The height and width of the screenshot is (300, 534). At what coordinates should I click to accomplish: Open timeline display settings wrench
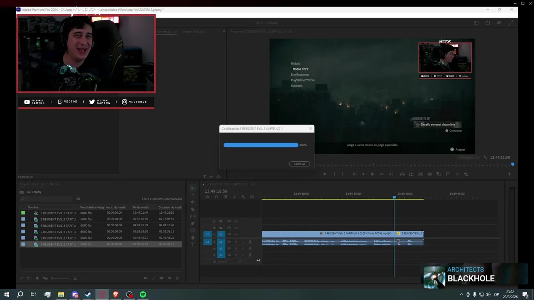(x=243, y=197)
